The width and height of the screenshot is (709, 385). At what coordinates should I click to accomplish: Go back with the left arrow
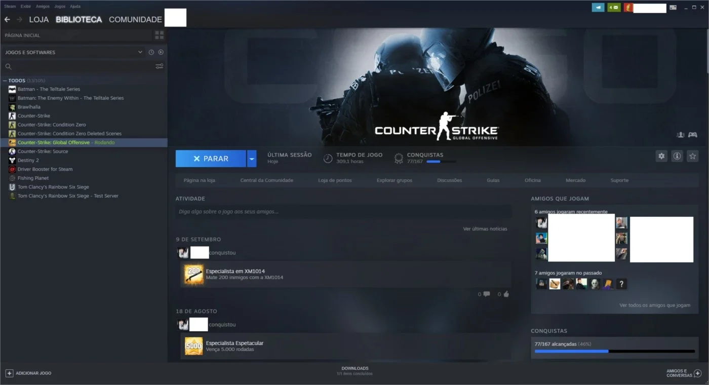tap(7, 20)
